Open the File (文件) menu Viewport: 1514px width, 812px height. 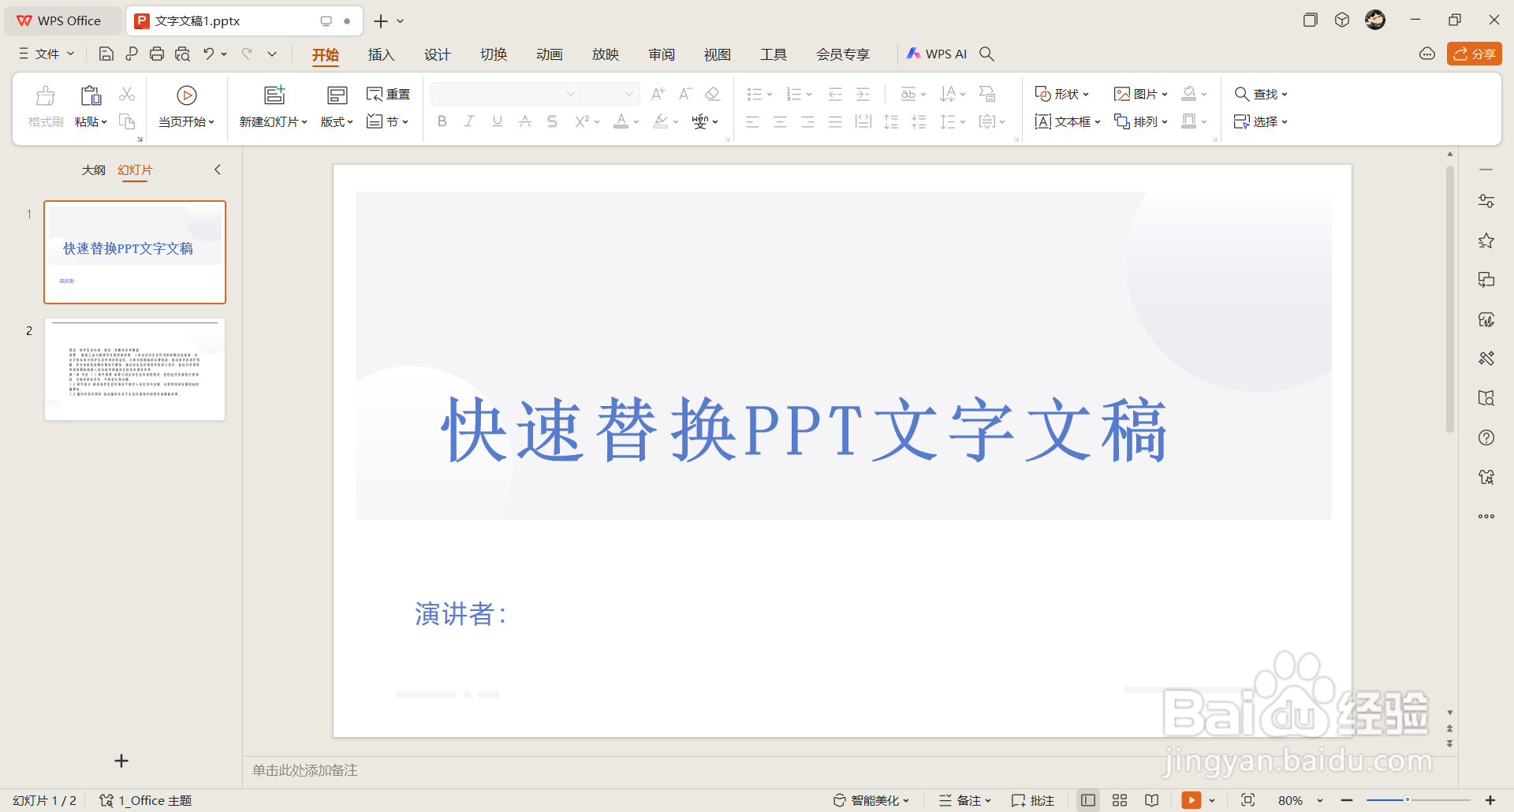tap(47, 54)
